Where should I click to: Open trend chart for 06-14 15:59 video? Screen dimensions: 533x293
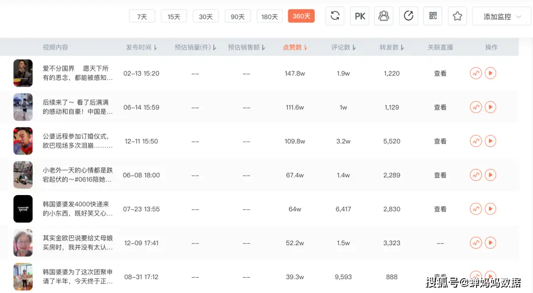point(476,107)
